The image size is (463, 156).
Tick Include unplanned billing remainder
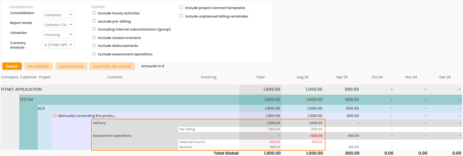[181, 16]
